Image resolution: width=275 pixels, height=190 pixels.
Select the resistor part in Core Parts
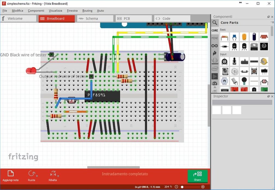click(225, 37)
